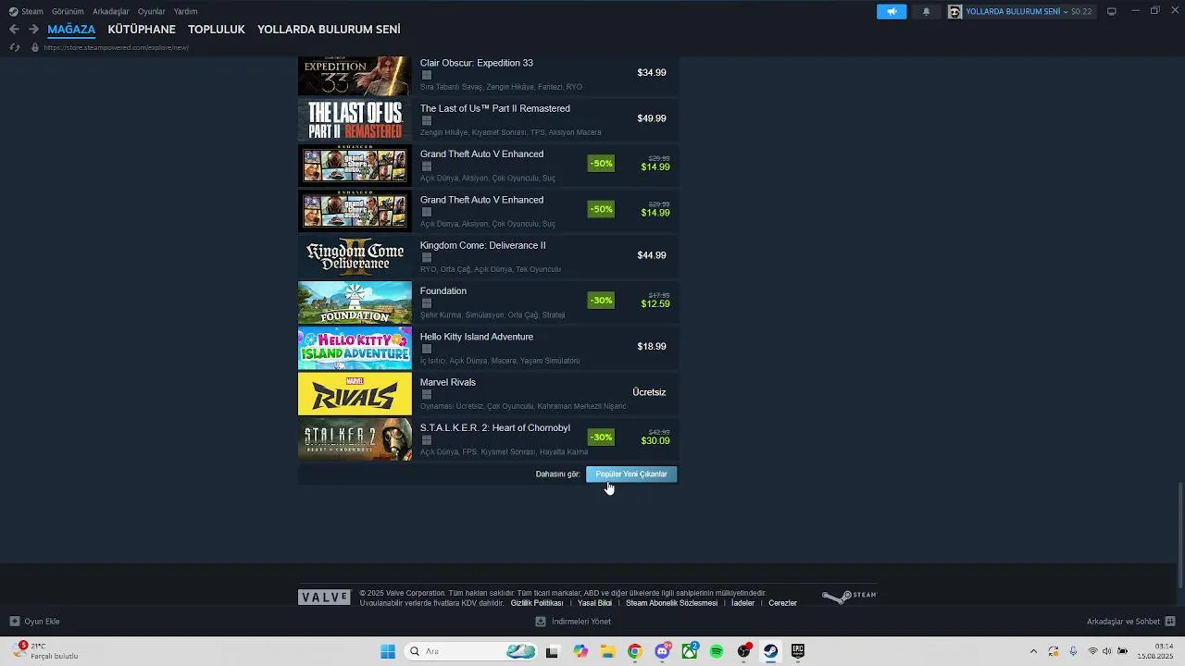
Task: Open Hello Kitty Island Adventure title
Action: (477, 337)
